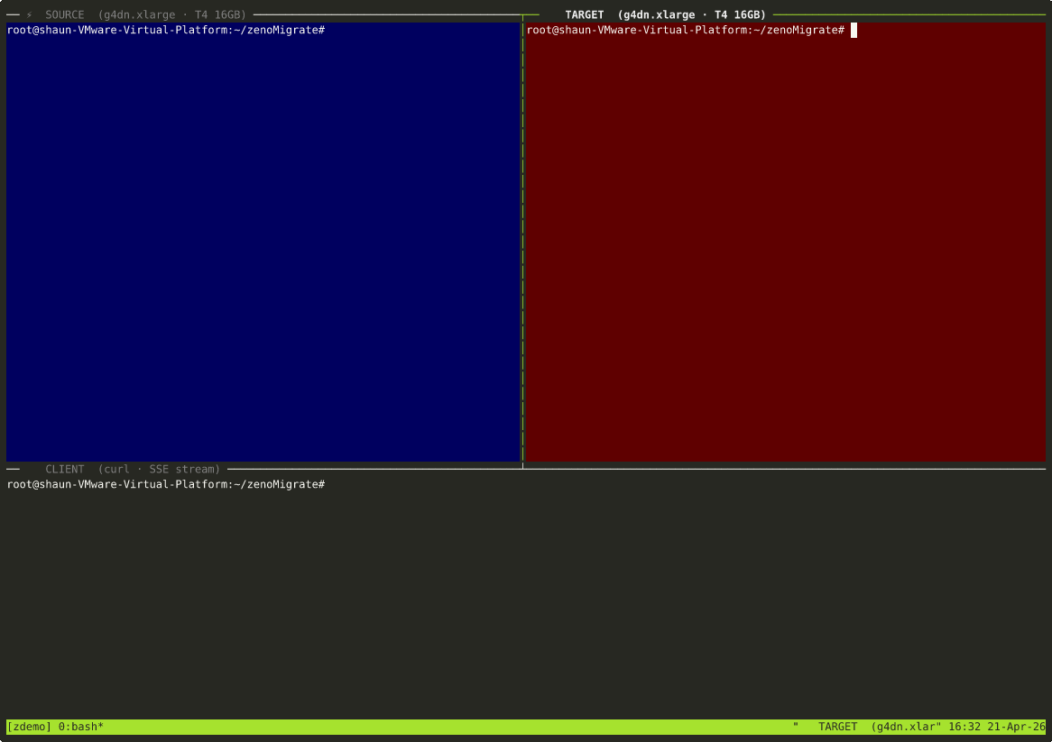Image resolution: width=1052 pixels, height=742 pixels.
Task: Select the SOURCE pane title label
Action: coord(64,14)
